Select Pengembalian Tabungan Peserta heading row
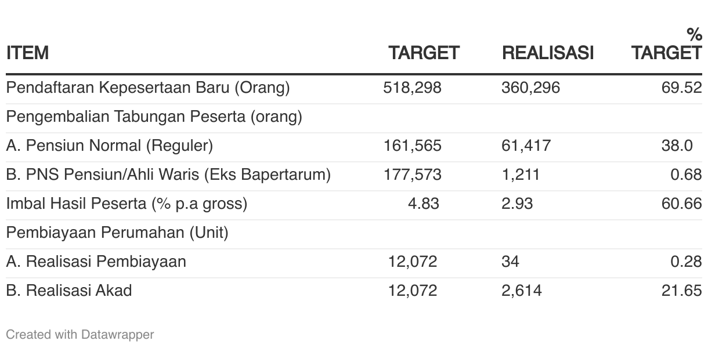This screenshot has width=708, height=348. pyautogui.click(x=354, y=118)
